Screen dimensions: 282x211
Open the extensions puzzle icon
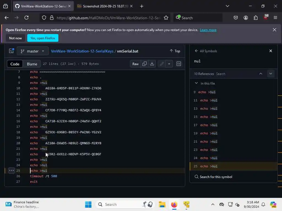(256, 18)
